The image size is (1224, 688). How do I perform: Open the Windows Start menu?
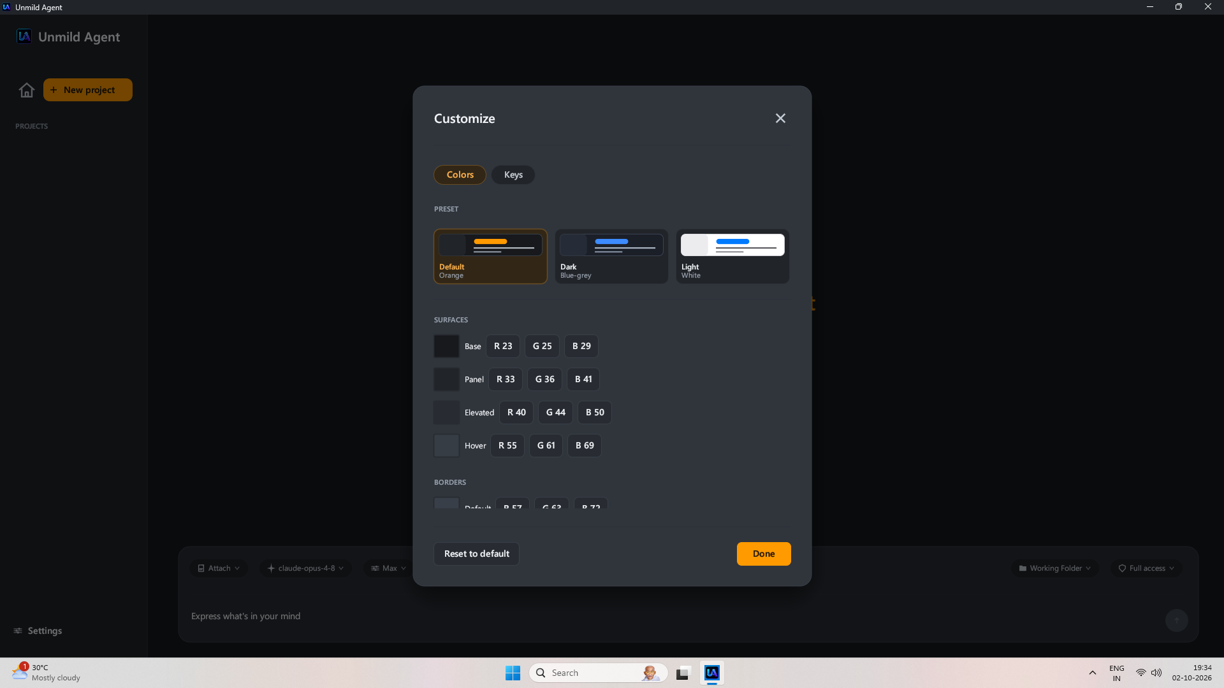(x=513, y=673)
